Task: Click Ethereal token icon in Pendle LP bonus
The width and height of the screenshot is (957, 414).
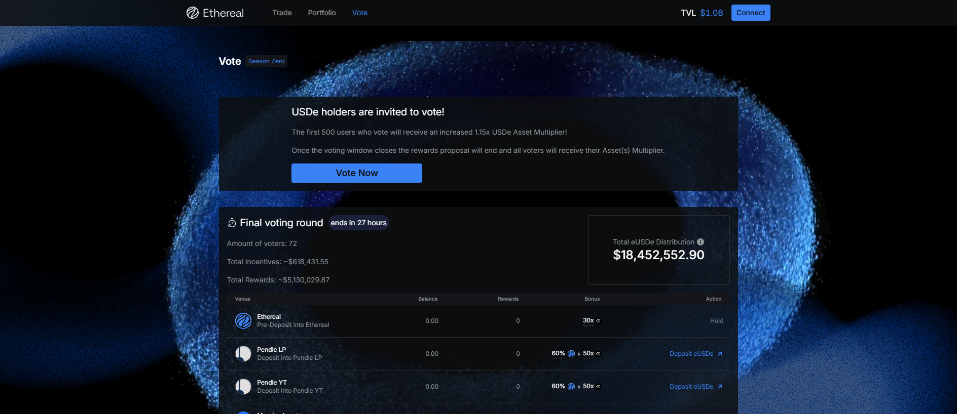Action: (x=571, y=354)
